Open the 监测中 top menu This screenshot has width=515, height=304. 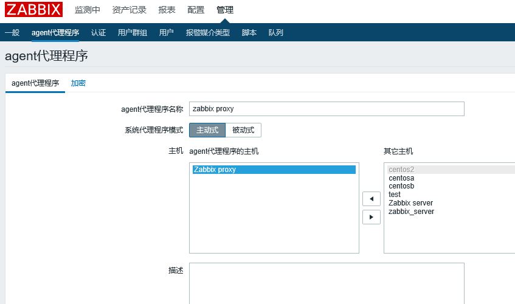click(x=88, y=10)
